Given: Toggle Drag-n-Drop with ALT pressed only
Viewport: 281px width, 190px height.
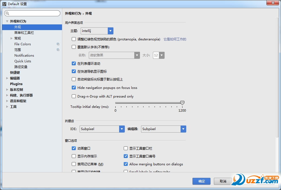Looking at the screenshot, I should tap(74, 96).
